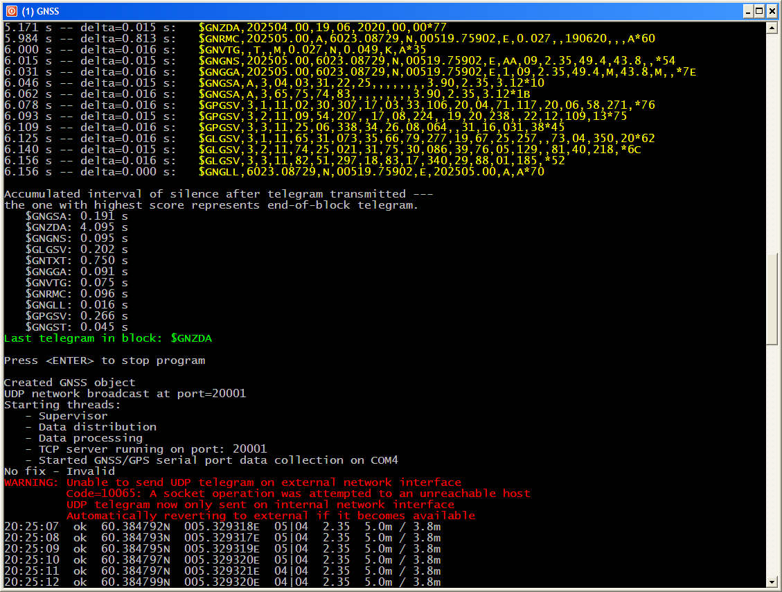
Task: Click the "Code=10065" socket error line
Action: coord(298,494)
